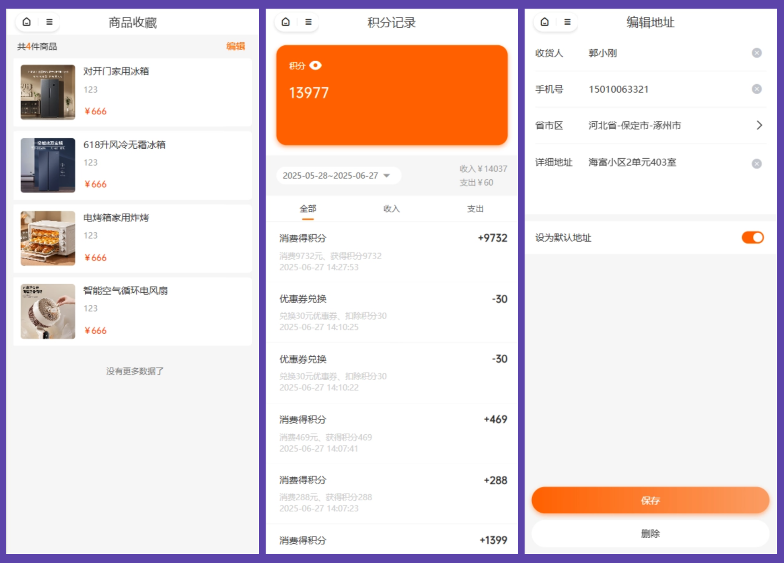Image resolution: width=784 pixels, height=563 pixels.
Task: Switch to the 支出 tab
Action: pos(475,209)
